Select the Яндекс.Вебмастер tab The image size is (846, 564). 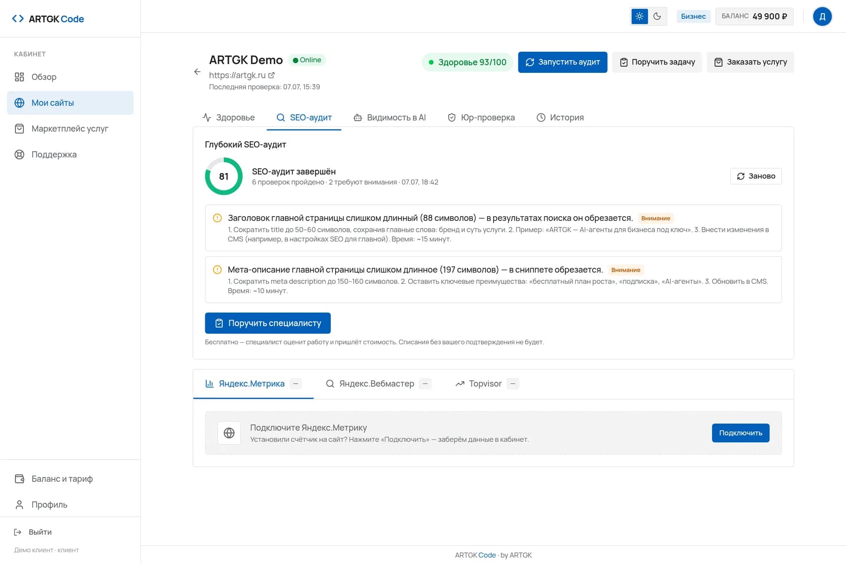378,384
